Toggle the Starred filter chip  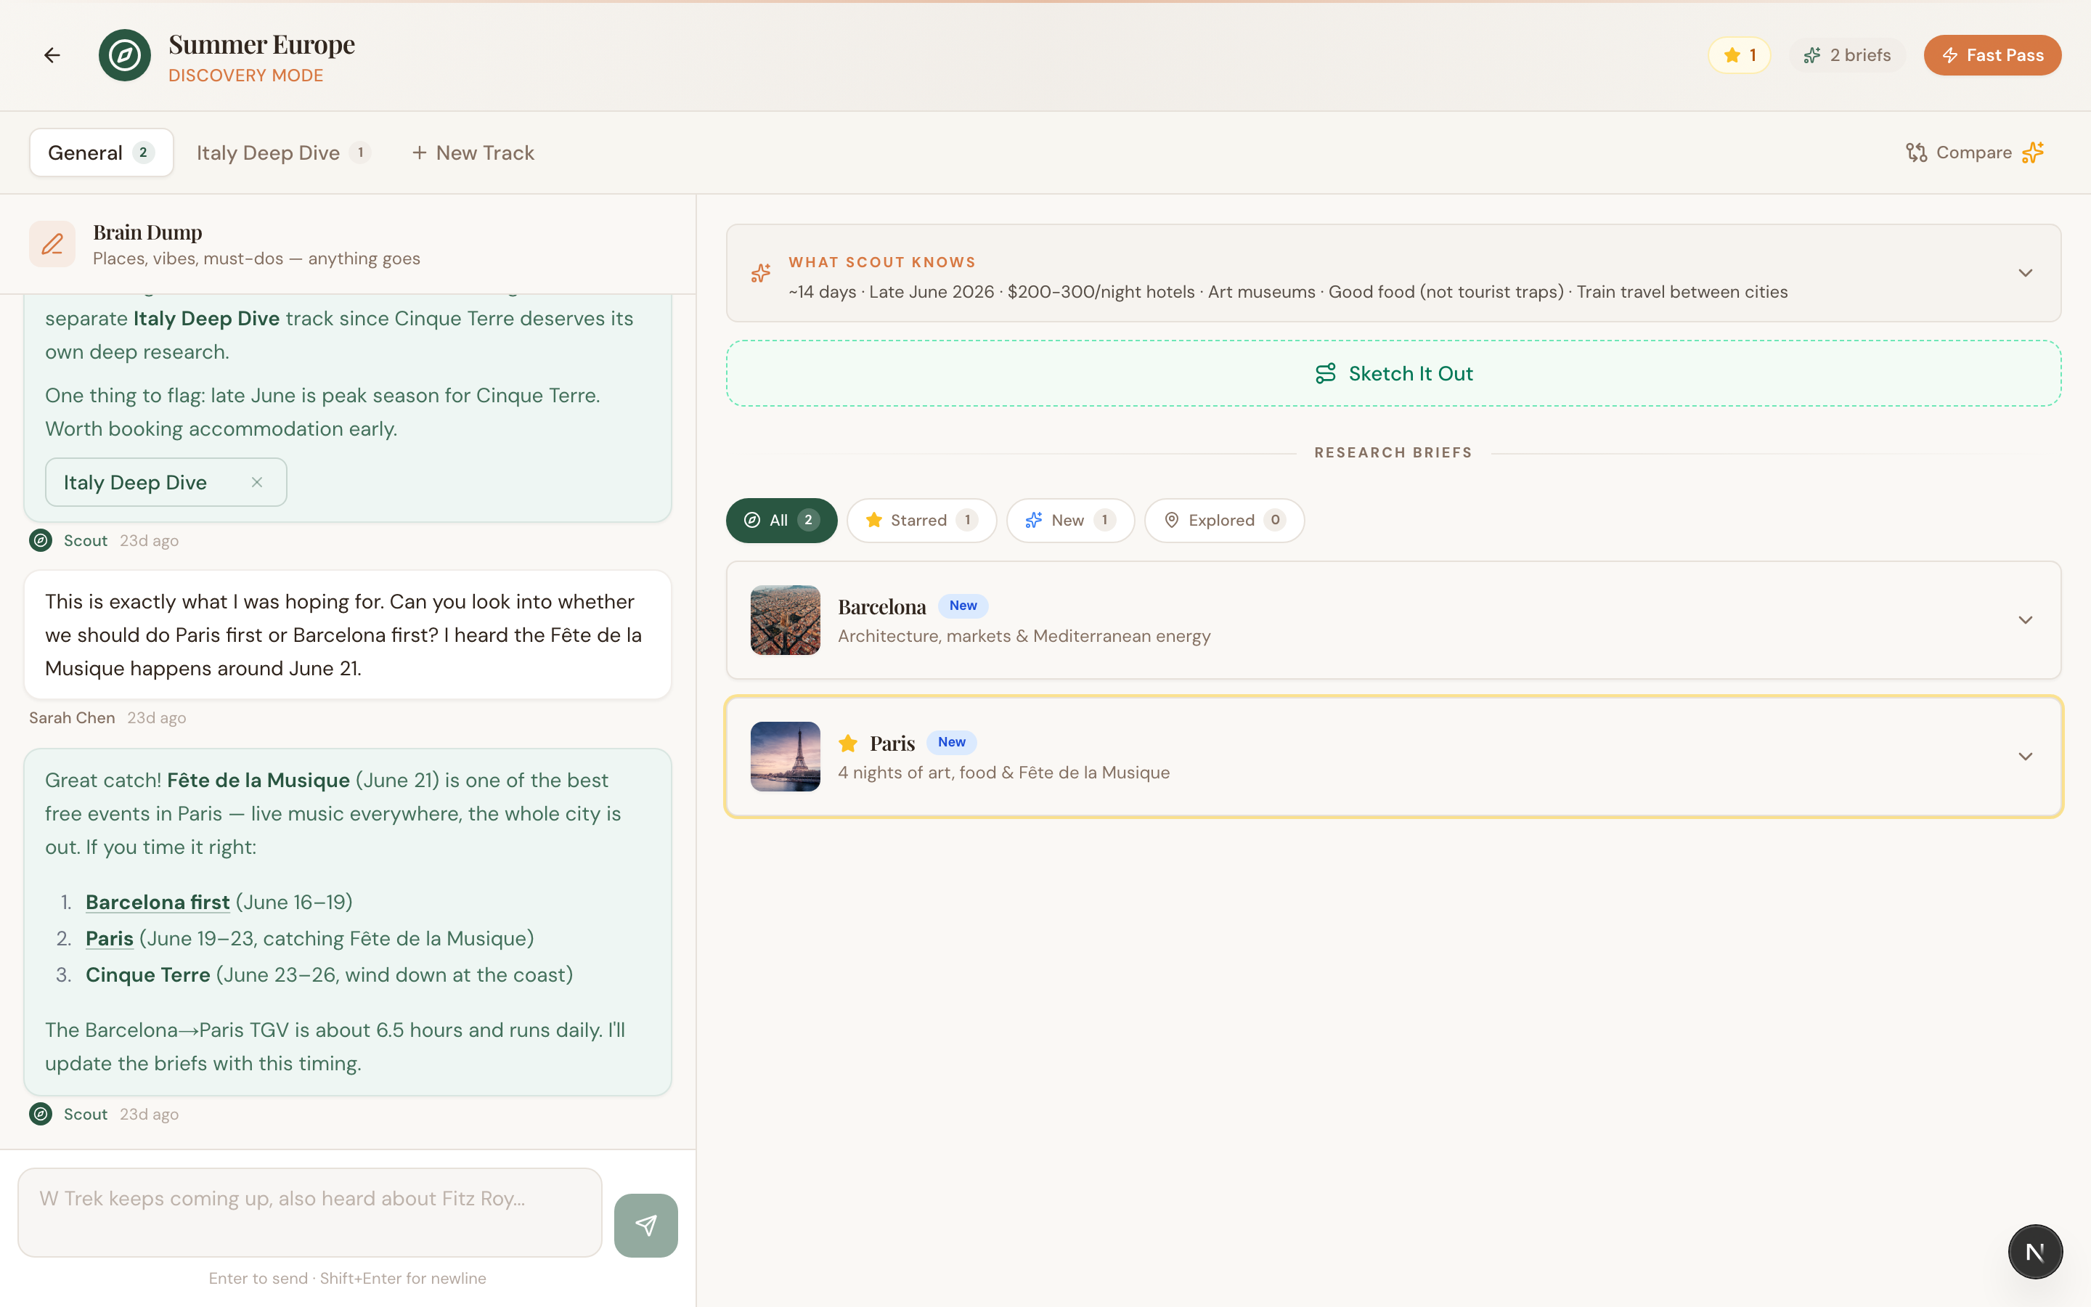pos(921,519)
